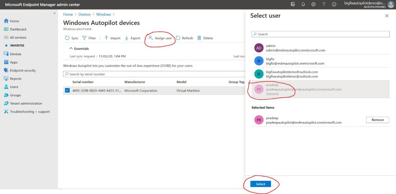Sort by Serial number column header
The image size is (396, 194).
[83, 82]
